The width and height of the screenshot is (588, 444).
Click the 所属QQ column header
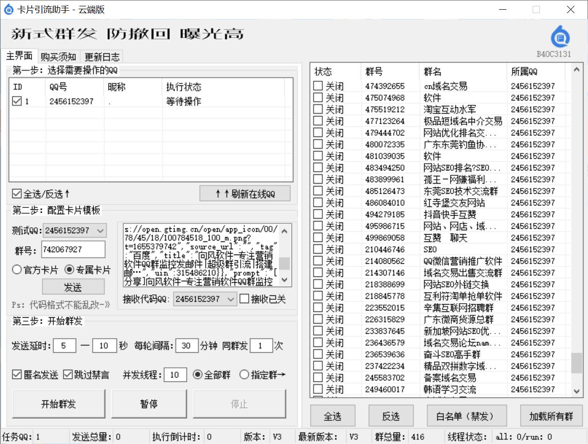(536, 71)
